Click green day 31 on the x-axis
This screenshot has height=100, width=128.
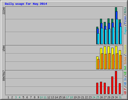coord(120,97)
